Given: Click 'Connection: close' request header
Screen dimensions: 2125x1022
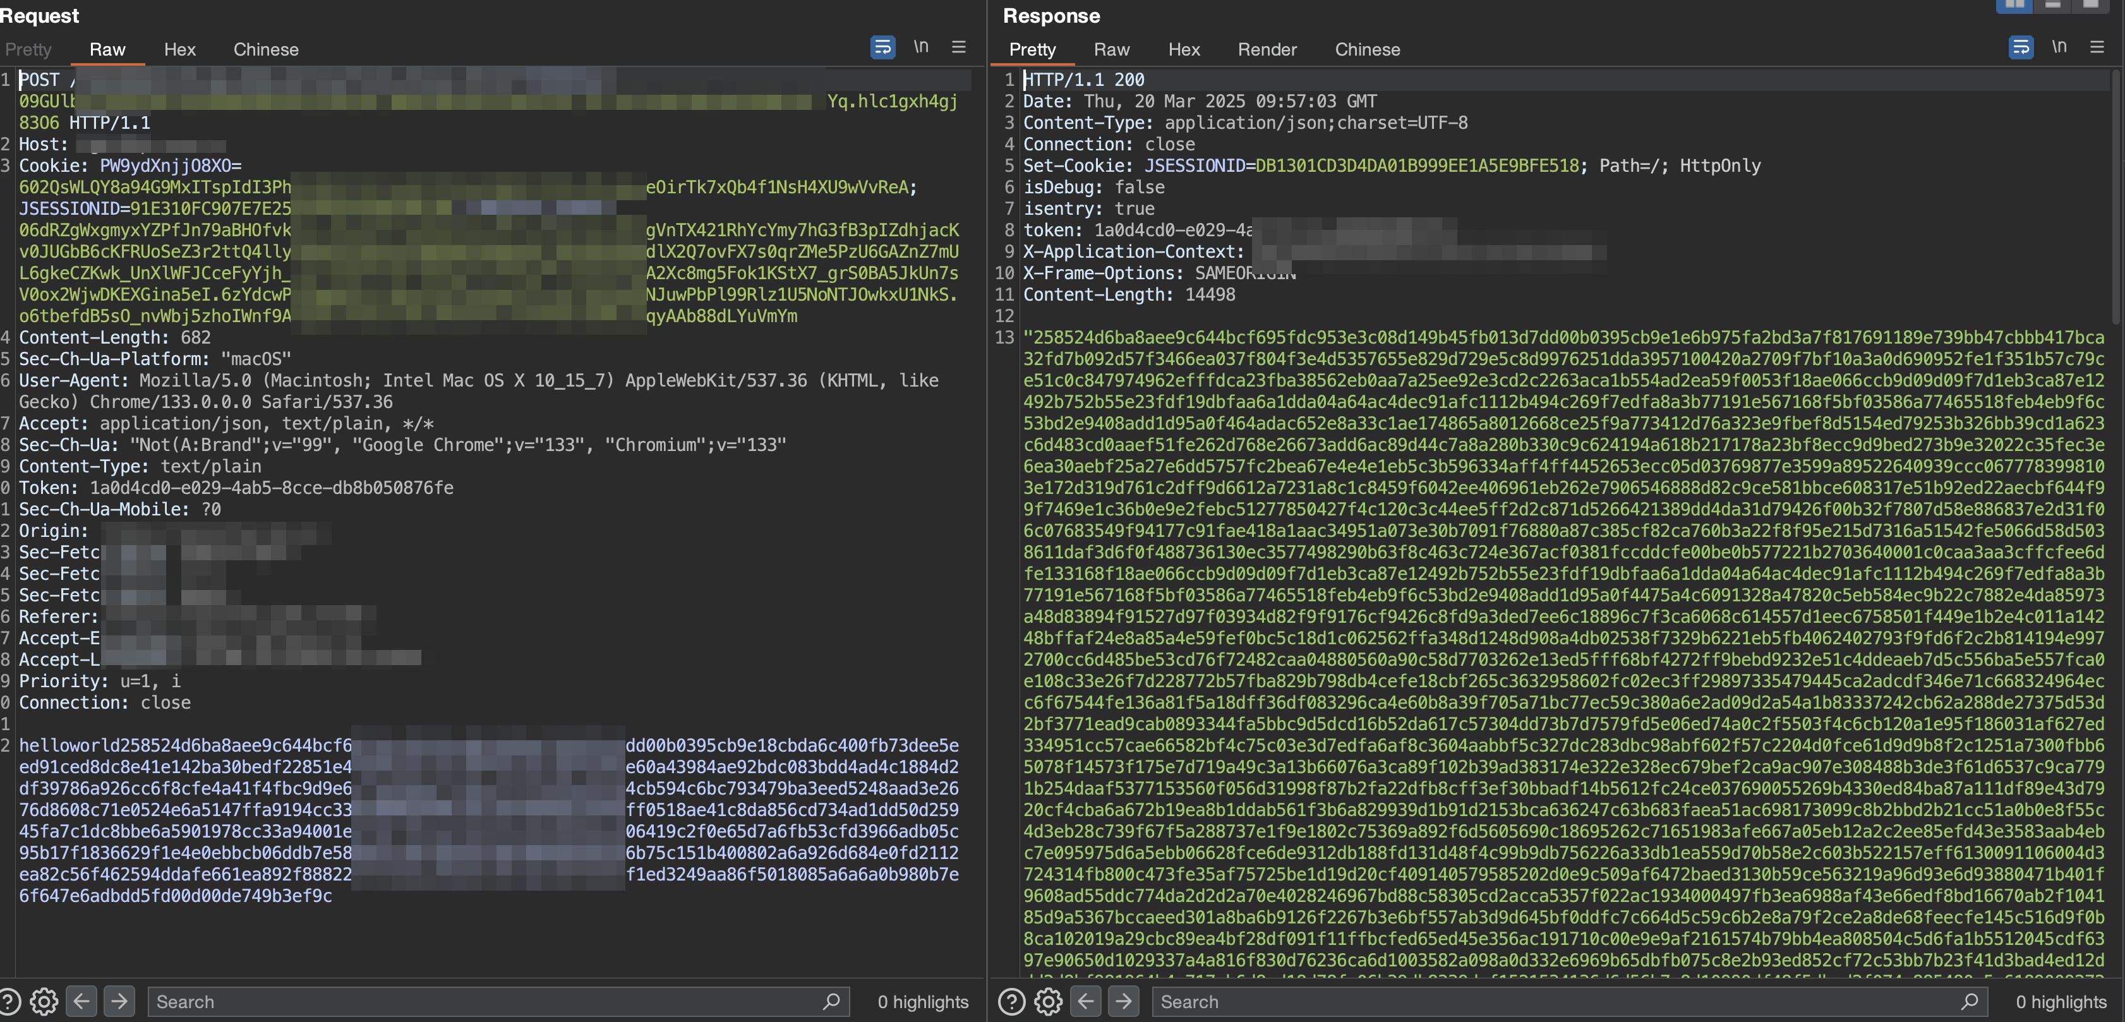Looking at the screenshot, I should click(105, 703).
